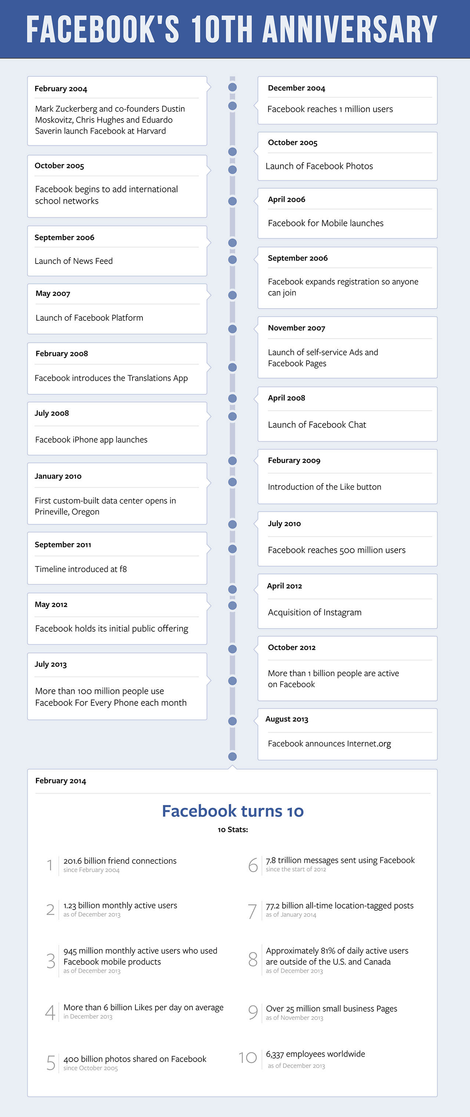Click the Facebook iPhone app launches card
The width and height of the screenshot is (470, 1117).
point(117,428)
